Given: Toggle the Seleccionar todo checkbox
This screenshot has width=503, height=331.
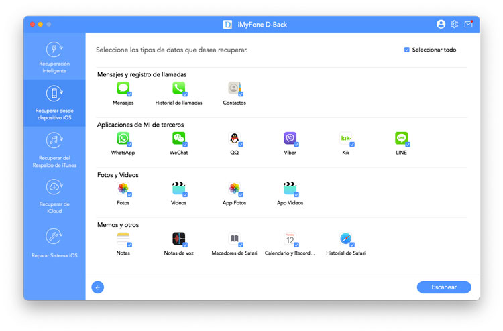Looking at the screenshot, I should tap(407, 50).
